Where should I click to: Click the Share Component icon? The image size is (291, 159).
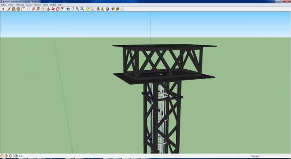click(123, 9)
